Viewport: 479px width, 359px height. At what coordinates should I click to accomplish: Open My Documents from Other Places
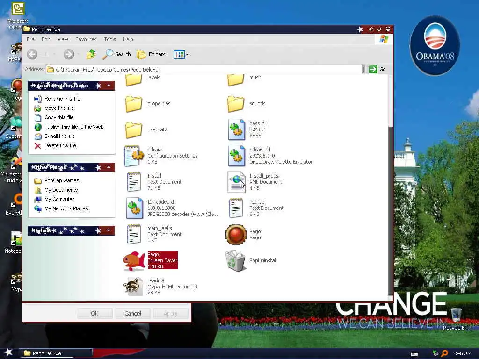click(61, 190)
